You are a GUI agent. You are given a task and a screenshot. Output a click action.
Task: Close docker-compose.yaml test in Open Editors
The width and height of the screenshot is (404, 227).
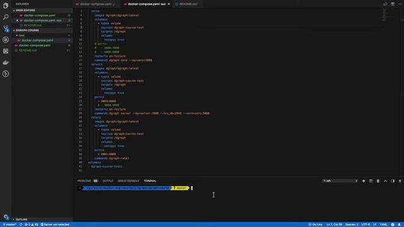[x=17, y=20]
